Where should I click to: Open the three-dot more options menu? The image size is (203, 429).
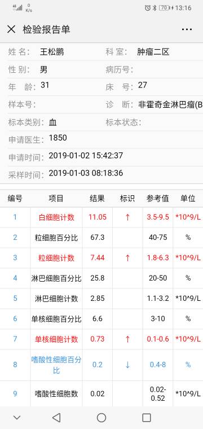(187, 29)
